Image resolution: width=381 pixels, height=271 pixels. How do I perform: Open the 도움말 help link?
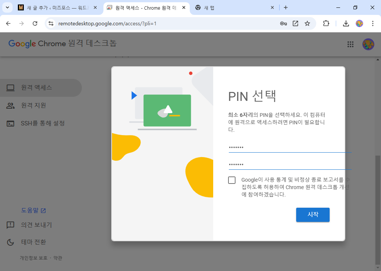33,210
